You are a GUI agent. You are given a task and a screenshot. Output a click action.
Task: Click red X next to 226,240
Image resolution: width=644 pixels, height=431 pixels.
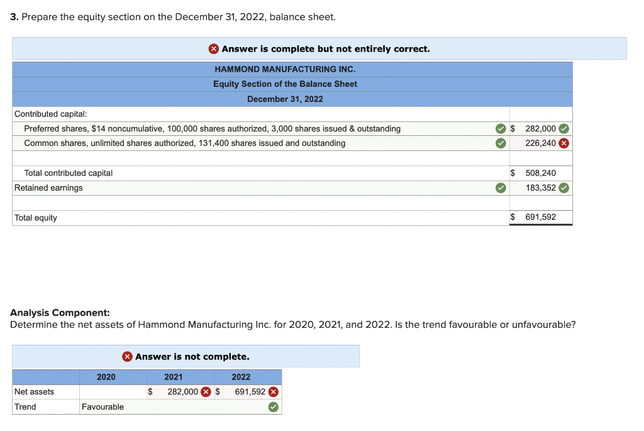click(x=564, y=143)
